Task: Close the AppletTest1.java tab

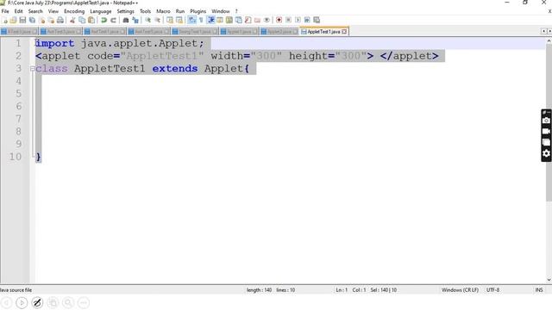Action: click(344, 32)
